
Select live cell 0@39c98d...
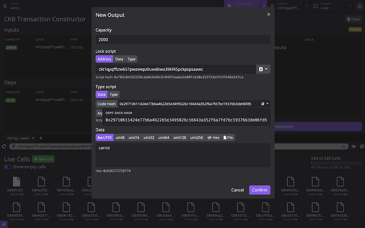tap(141, 211)
